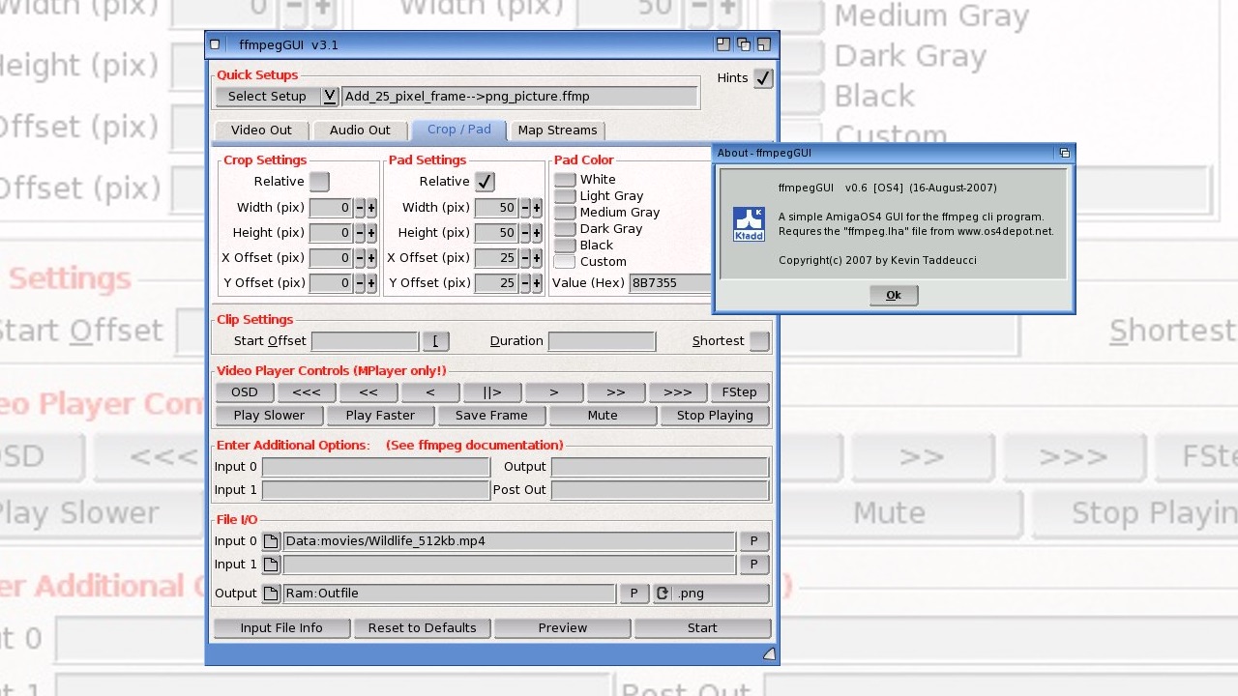Switch to the Audio Out tab
The image size is (1238, 696).
(x=360, y=130)
